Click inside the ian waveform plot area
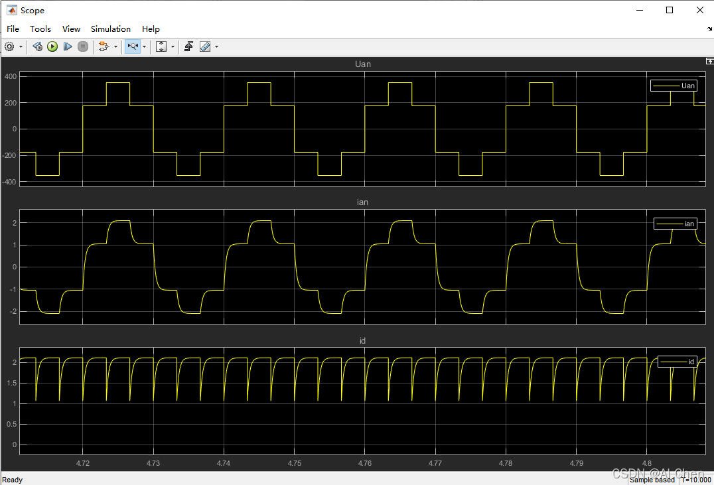 [x=362, y=267]
